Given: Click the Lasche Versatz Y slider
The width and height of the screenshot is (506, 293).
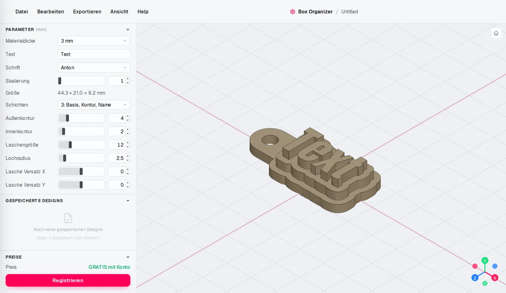Looking at the screenshot, I should (x=81, y=185).
